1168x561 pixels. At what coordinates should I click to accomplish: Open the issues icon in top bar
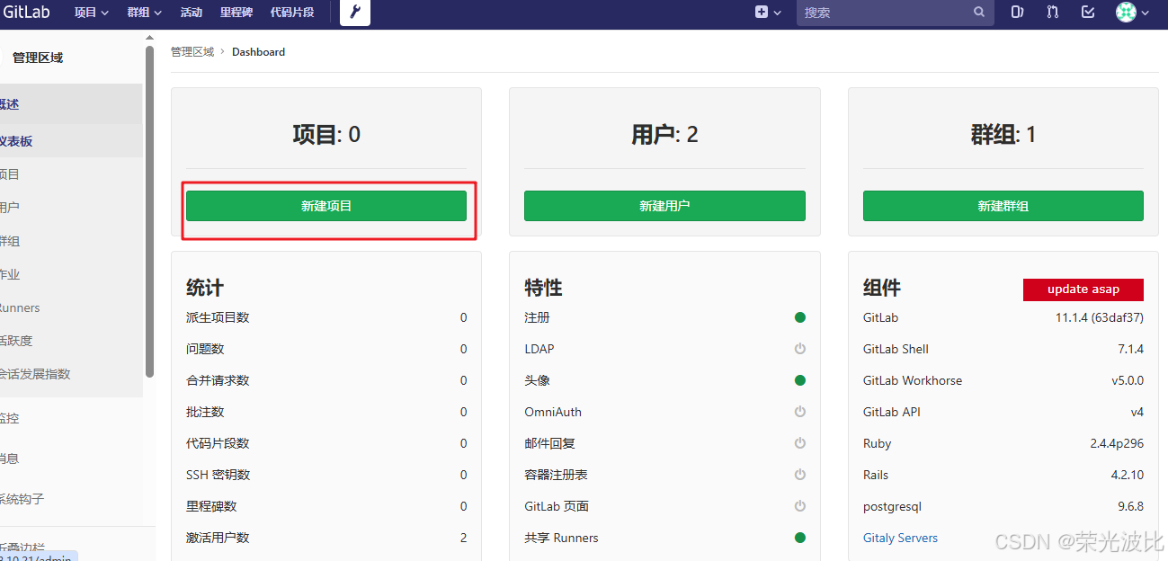point(1018,13)
